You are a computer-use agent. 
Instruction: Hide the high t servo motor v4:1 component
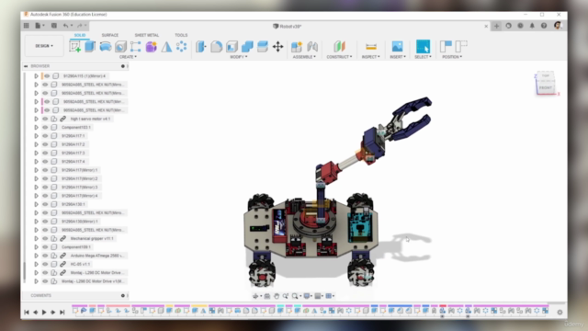pyautogui.click(x=45, y=119)
